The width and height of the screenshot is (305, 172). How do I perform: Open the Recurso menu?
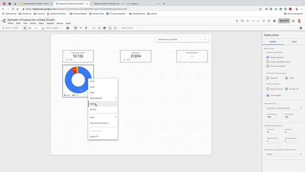(x=60, y=23)
